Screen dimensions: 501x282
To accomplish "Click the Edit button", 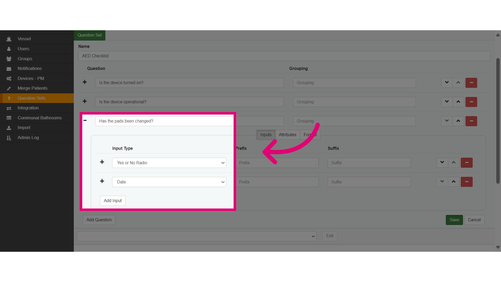I will 330,236.
